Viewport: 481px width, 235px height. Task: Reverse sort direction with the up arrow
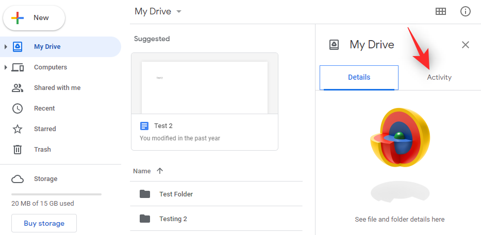[x=160, y=171]
